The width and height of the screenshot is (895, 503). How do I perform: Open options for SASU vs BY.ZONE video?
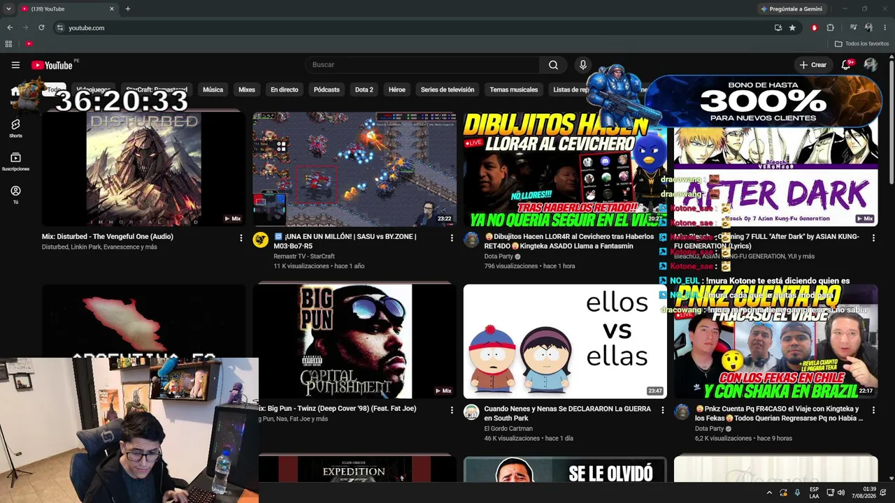point(452,238)
